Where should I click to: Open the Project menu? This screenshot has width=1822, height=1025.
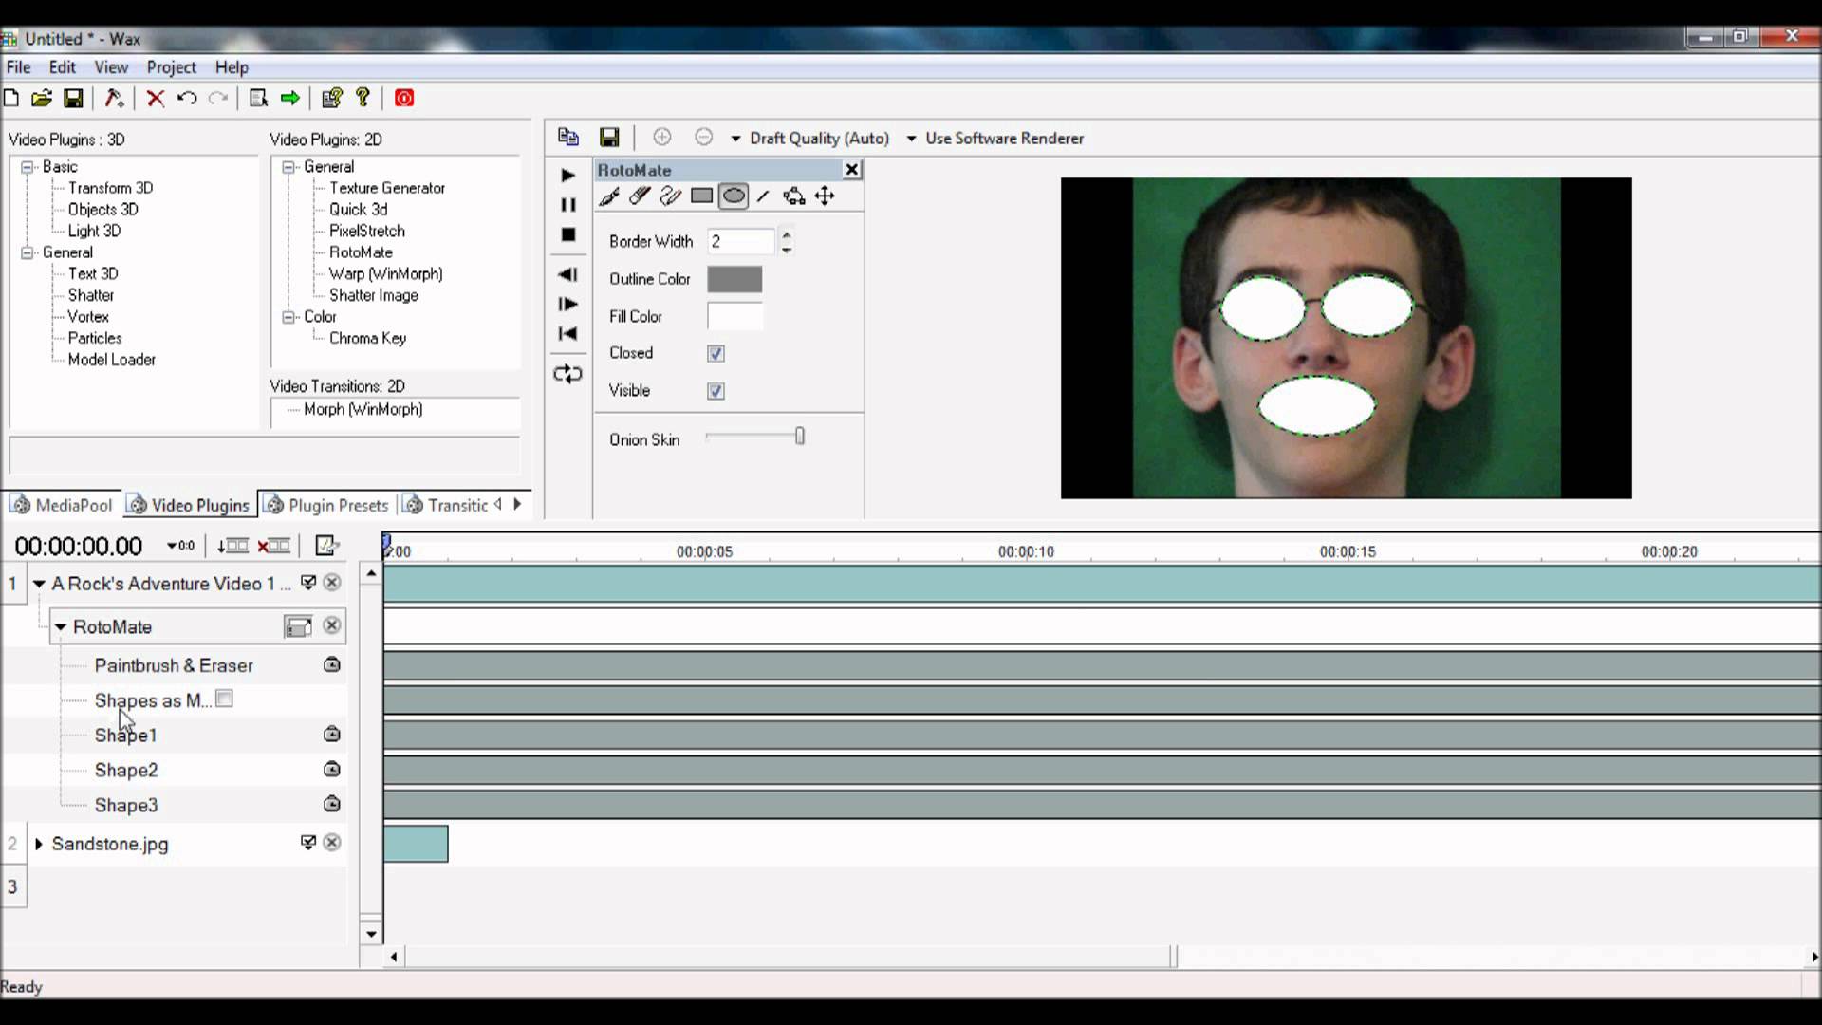pos(171,67)
